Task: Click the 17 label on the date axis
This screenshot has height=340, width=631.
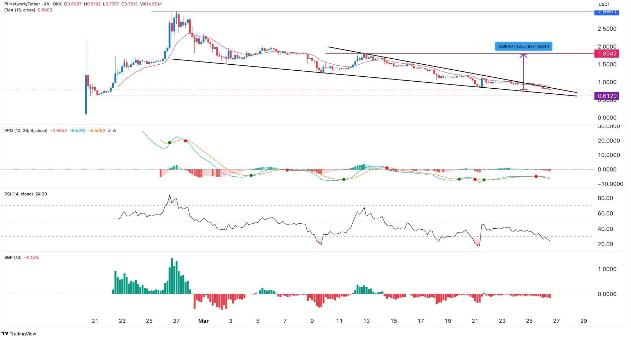Action: 421,321
